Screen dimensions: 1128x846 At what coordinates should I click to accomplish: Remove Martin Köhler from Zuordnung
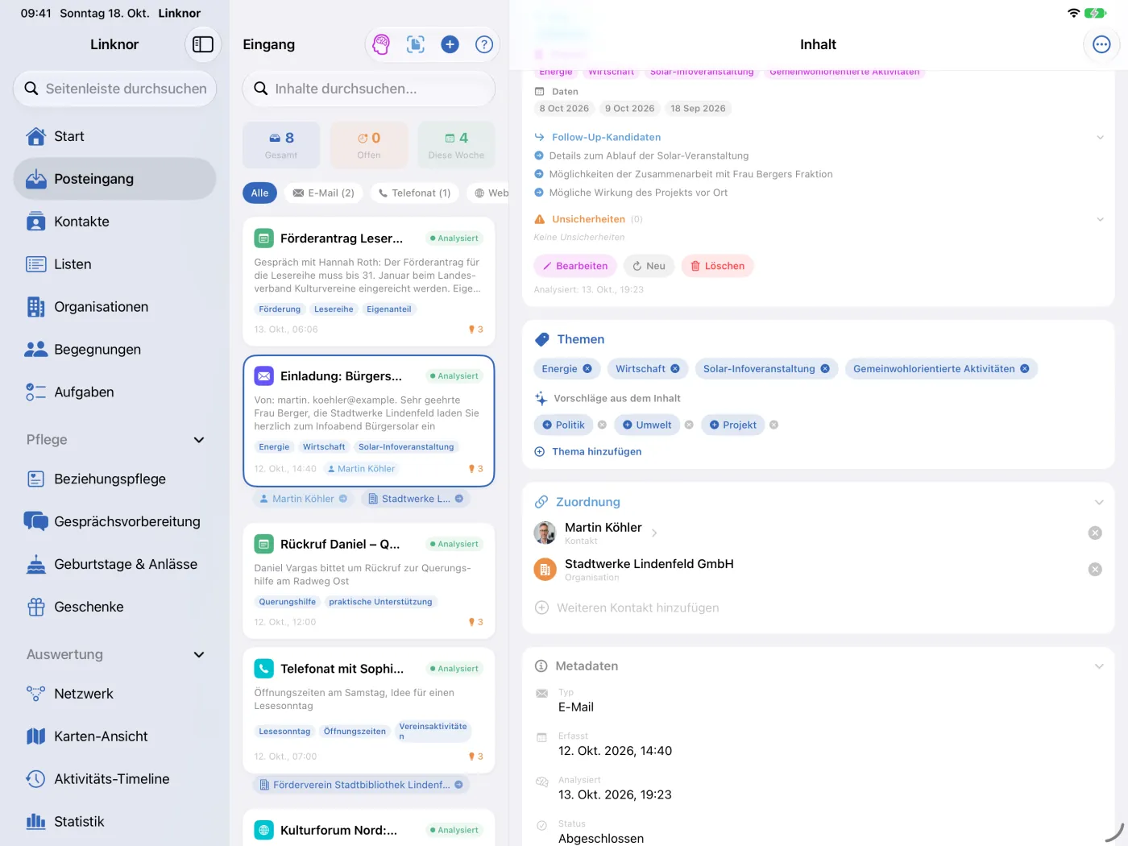[x=1095, y=533]
